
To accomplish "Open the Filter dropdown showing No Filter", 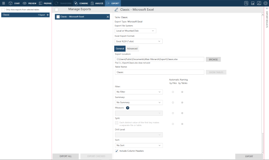I will pyautogui.click(x=139, y=92).
